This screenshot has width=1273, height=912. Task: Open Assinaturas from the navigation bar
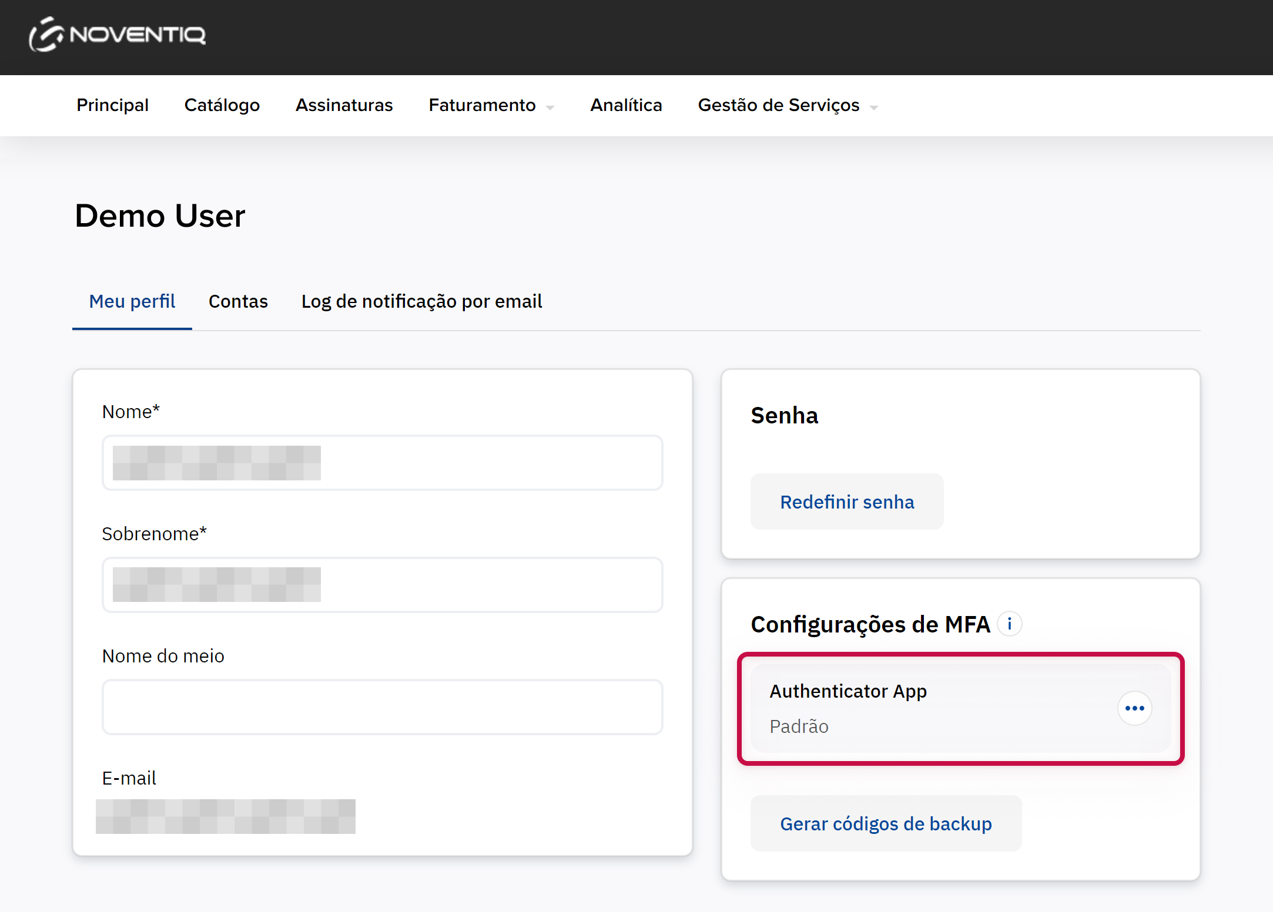click(344, 105)
